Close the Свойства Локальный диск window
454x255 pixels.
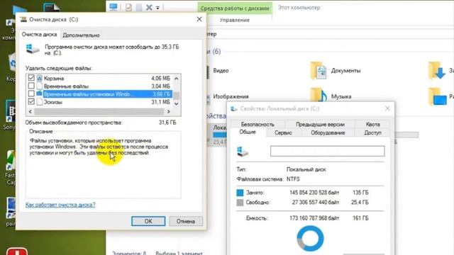tap(387, 108)
